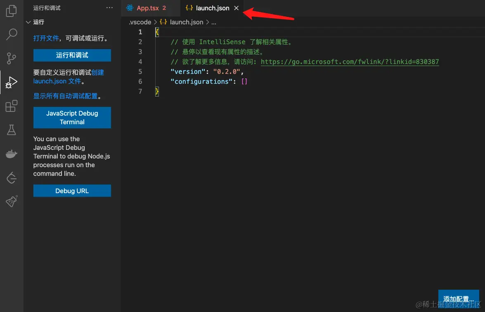This screenshot has width=485, height=312.
Task: Click the React icon on App.tsx tab
Action: click(130, 8)
